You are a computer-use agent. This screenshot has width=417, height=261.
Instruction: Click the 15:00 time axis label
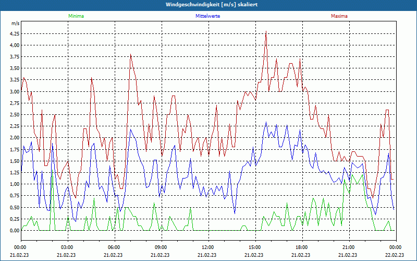pyautogui.click(x=255, y=247)
